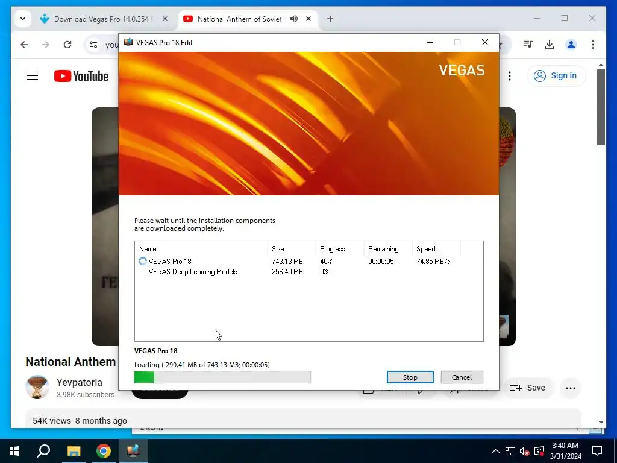
Task: Open the Windows notification center
Action: (x=597, y=451)
